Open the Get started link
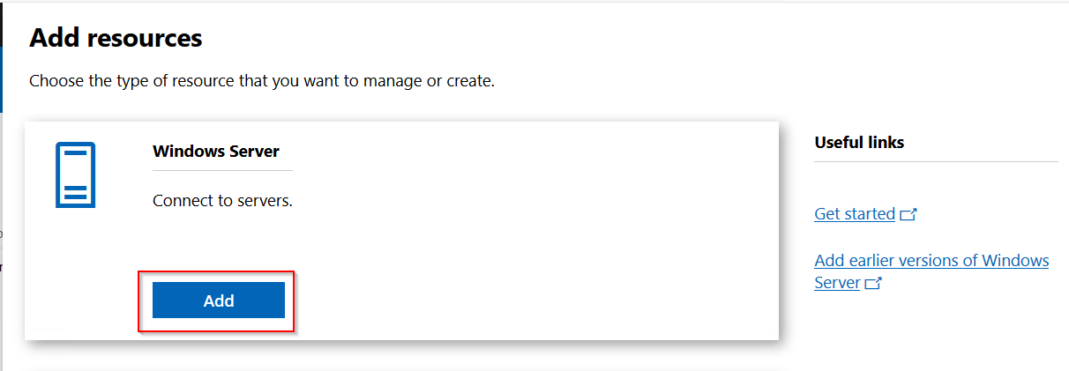 [854, 214]
